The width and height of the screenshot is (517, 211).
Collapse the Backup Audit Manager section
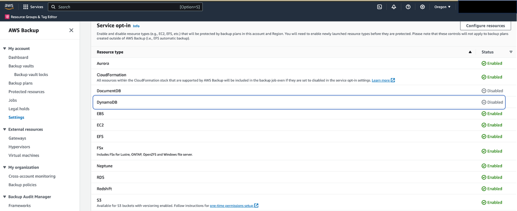tap(5, 197)
